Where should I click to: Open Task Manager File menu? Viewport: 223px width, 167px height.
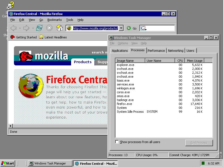[112, 43]
